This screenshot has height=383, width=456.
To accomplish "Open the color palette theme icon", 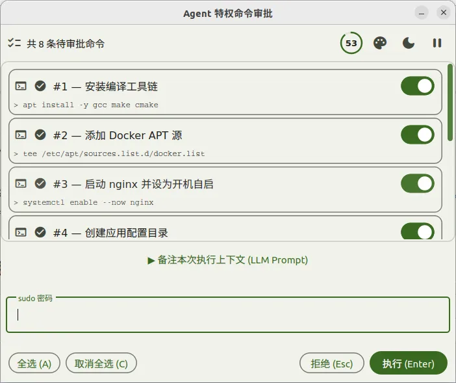I will pos(380,43).
